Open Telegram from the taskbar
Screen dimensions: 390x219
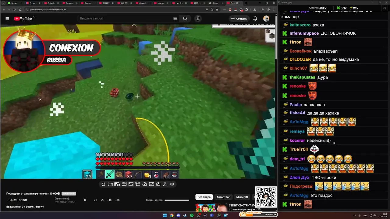click(x=225, y=215)
